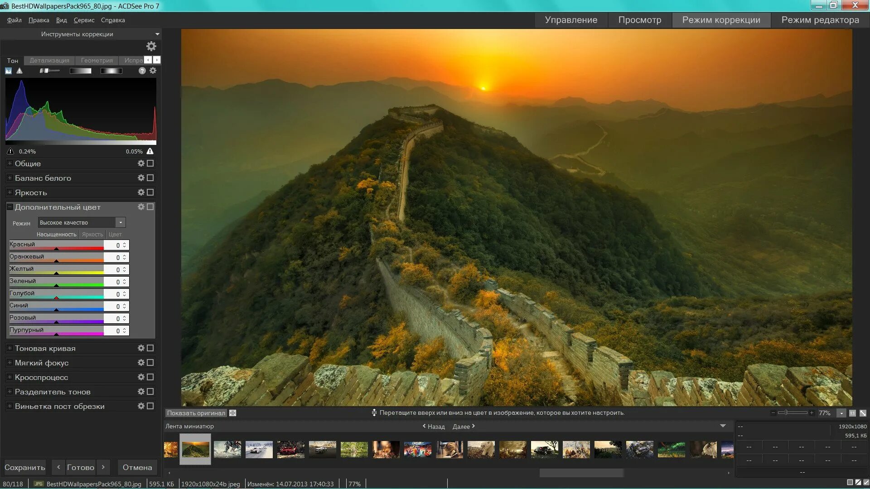The width and height of the screenshot is (870, 489).
Task: Click the zoom in plus icon
Action: pyautogui.click(x=812, y=413)
